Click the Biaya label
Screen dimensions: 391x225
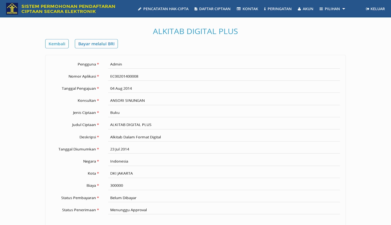click(93, 185)
